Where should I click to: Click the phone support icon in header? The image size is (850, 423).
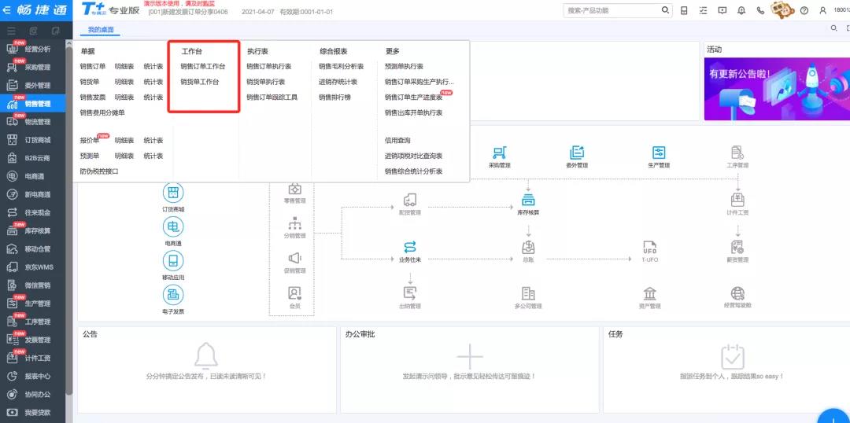[760, 10]
